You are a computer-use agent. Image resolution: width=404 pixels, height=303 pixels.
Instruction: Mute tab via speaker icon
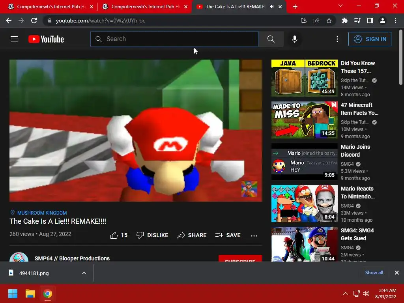click(x=271, y=7)
